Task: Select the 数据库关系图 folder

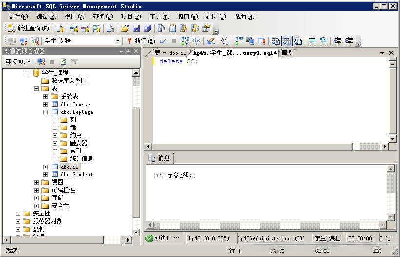Action: click(69, 81)
